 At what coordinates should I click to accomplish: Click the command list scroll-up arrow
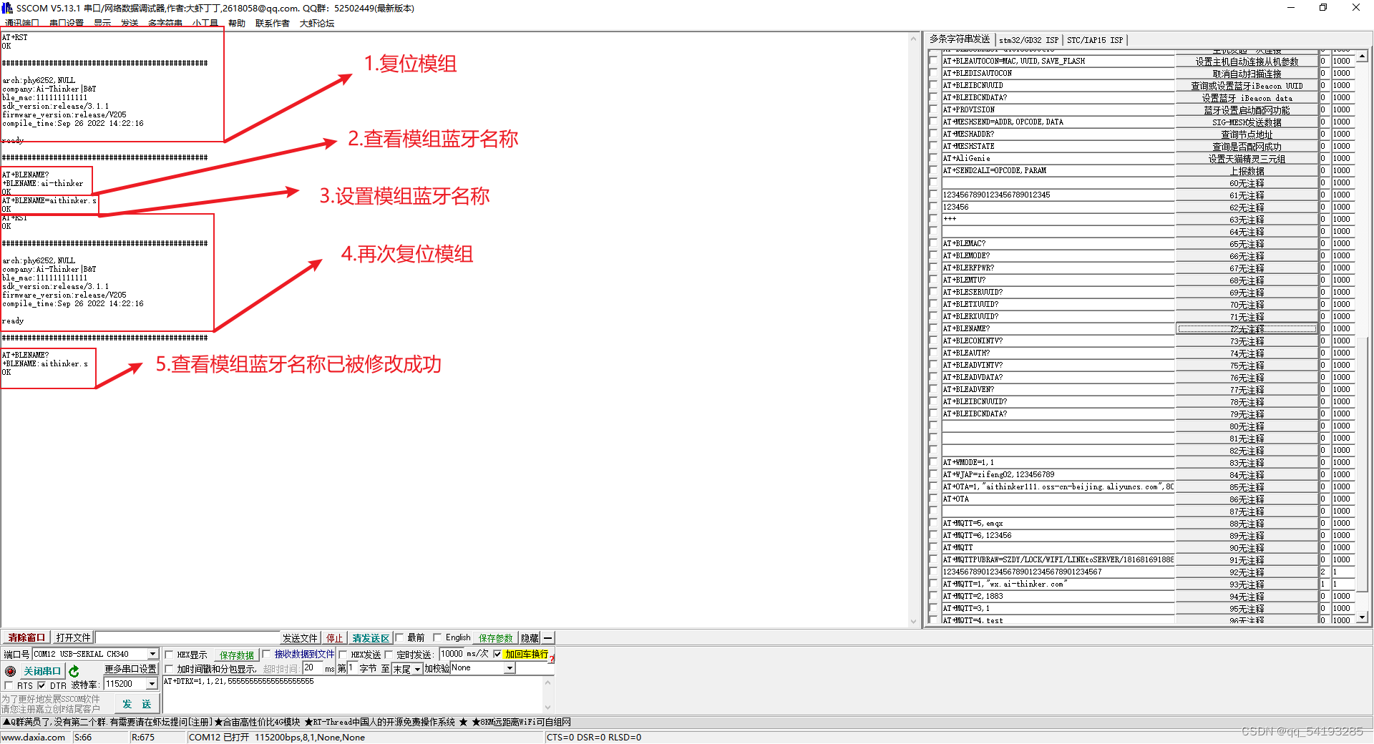(x=1362, y=56)
